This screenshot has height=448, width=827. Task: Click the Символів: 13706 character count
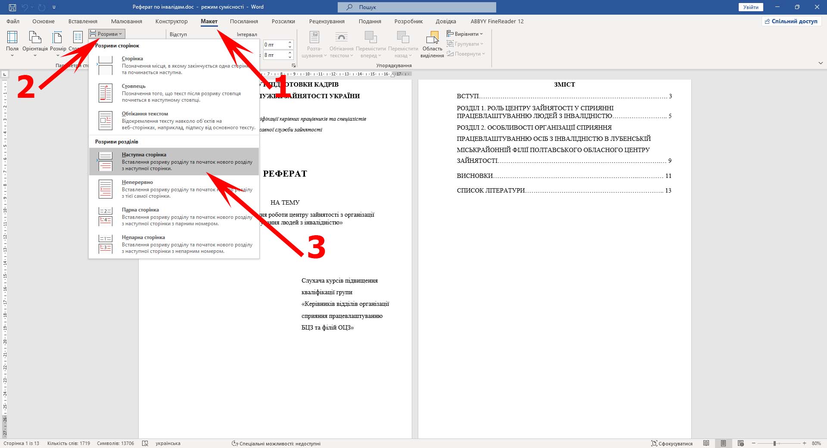click(115, 443)
